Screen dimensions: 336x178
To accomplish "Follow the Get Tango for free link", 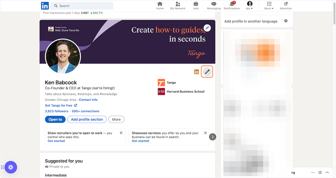I will point(59,105).
